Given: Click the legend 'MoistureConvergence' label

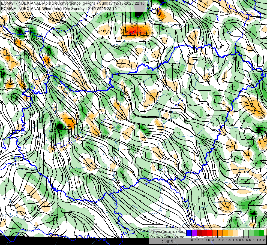Looking at the screenshot, I should [167, 237].
